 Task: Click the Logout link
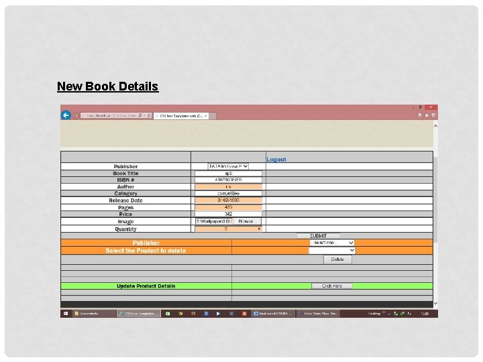click(276, 160)
